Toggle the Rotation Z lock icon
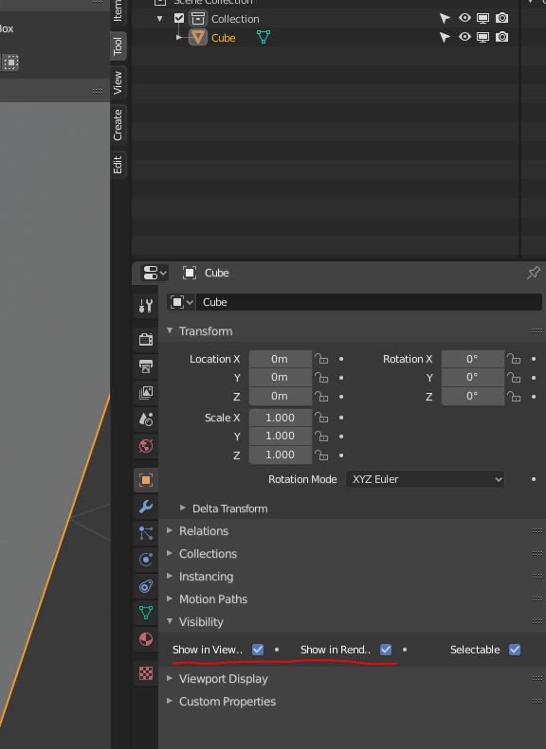This screenshot has width=546, height=749. 514,396
